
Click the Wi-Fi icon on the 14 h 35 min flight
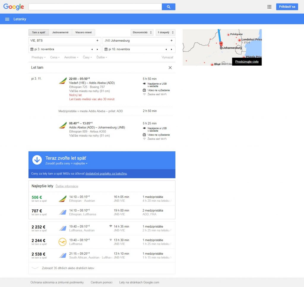click(111, 226)
